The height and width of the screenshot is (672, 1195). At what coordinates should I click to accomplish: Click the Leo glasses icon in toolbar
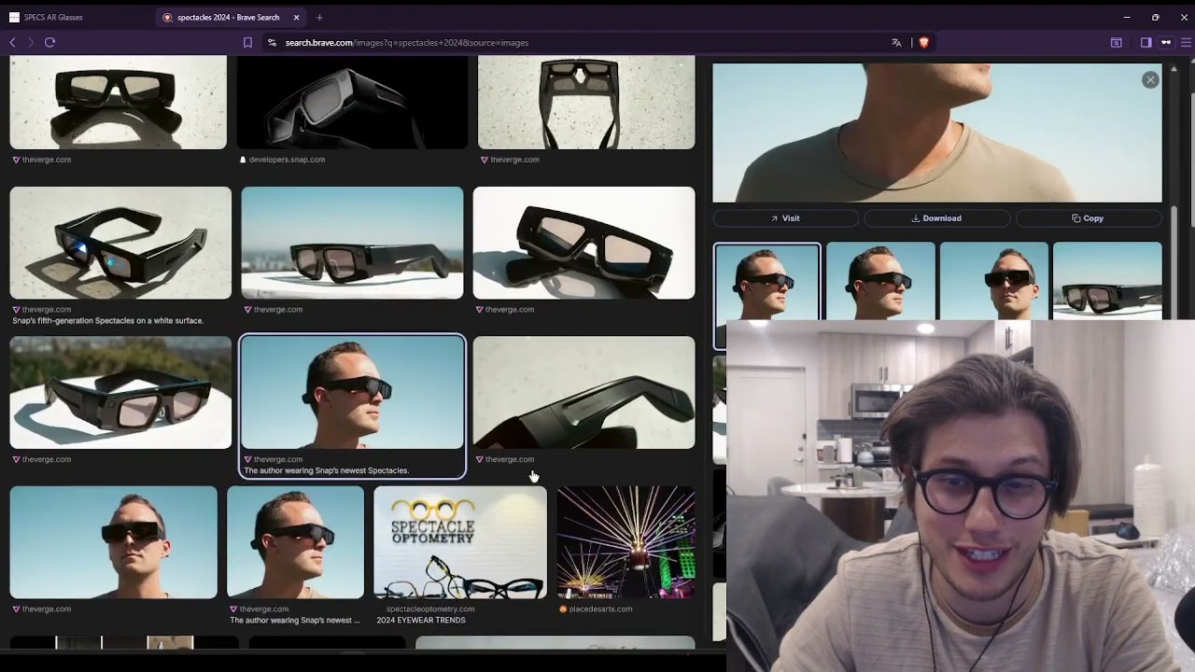1166,42
